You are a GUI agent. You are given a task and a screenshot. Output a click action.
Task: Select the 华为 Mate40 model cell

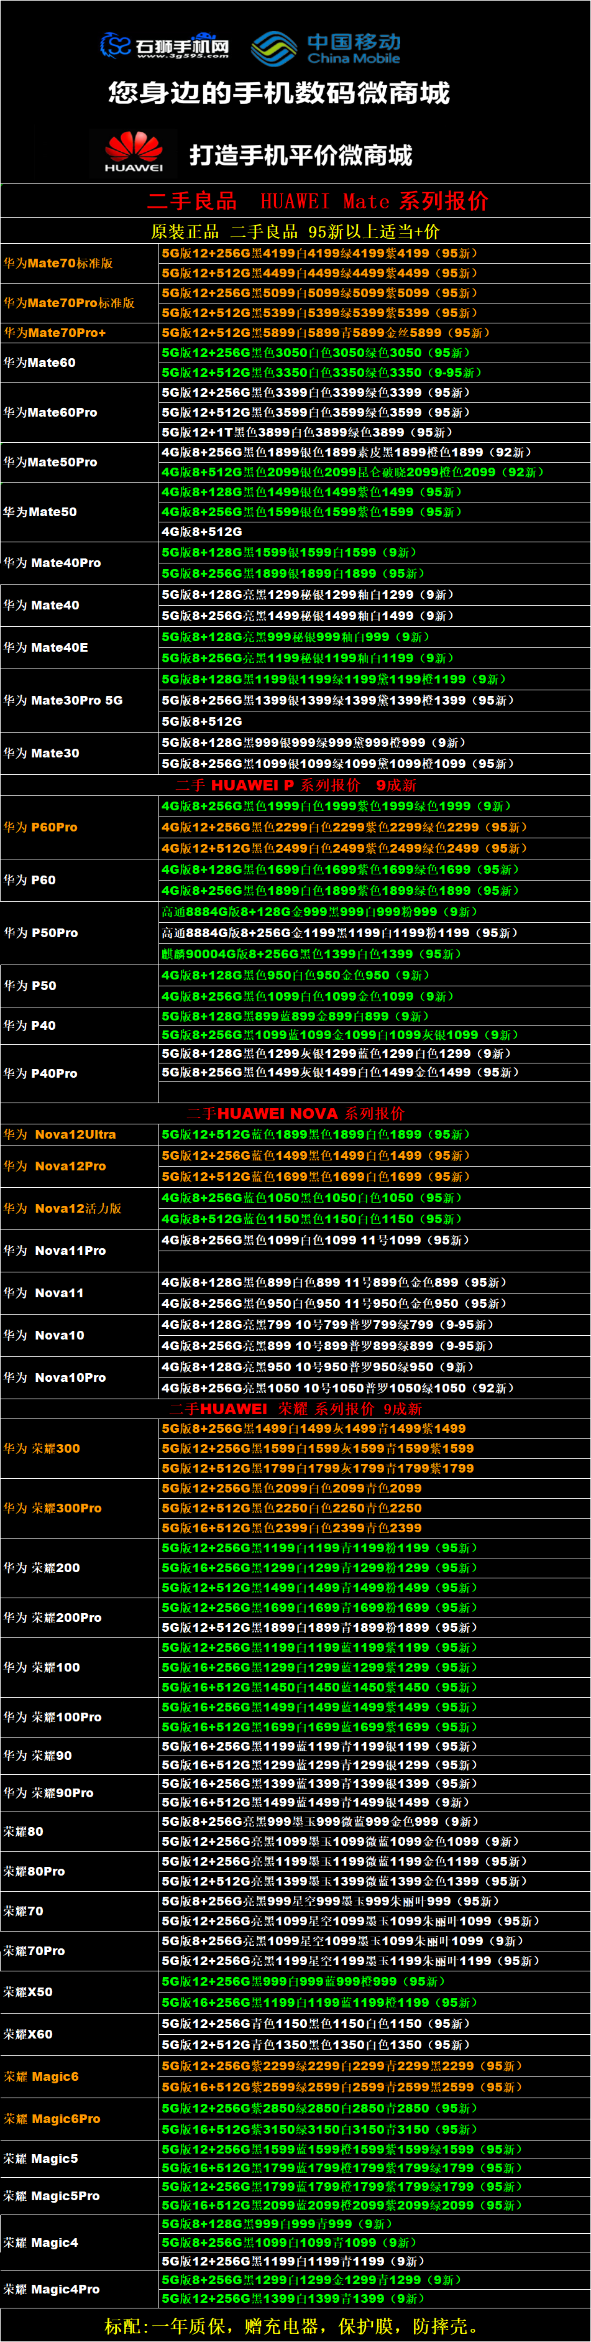point(79,604)
